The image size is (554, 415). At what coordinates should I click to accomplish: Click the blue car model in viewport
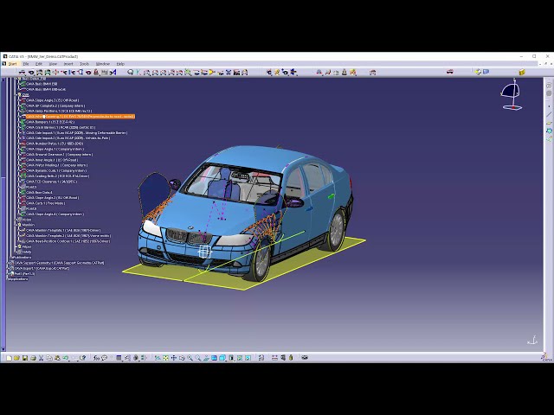tap(245, 212)
